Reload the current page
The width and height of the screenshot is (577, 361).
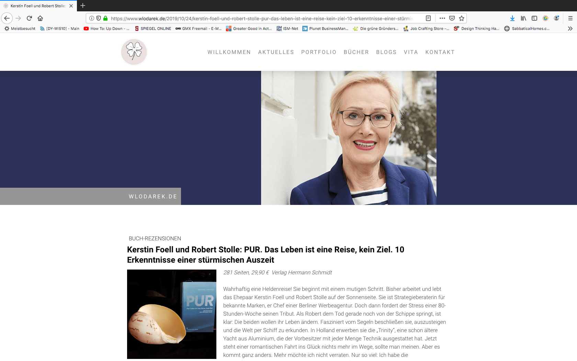point(29,18)
